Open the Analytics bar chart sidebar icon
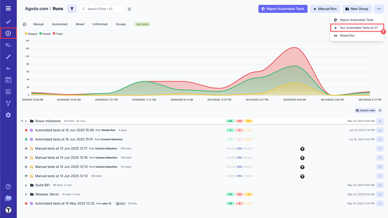 [8, 92]
